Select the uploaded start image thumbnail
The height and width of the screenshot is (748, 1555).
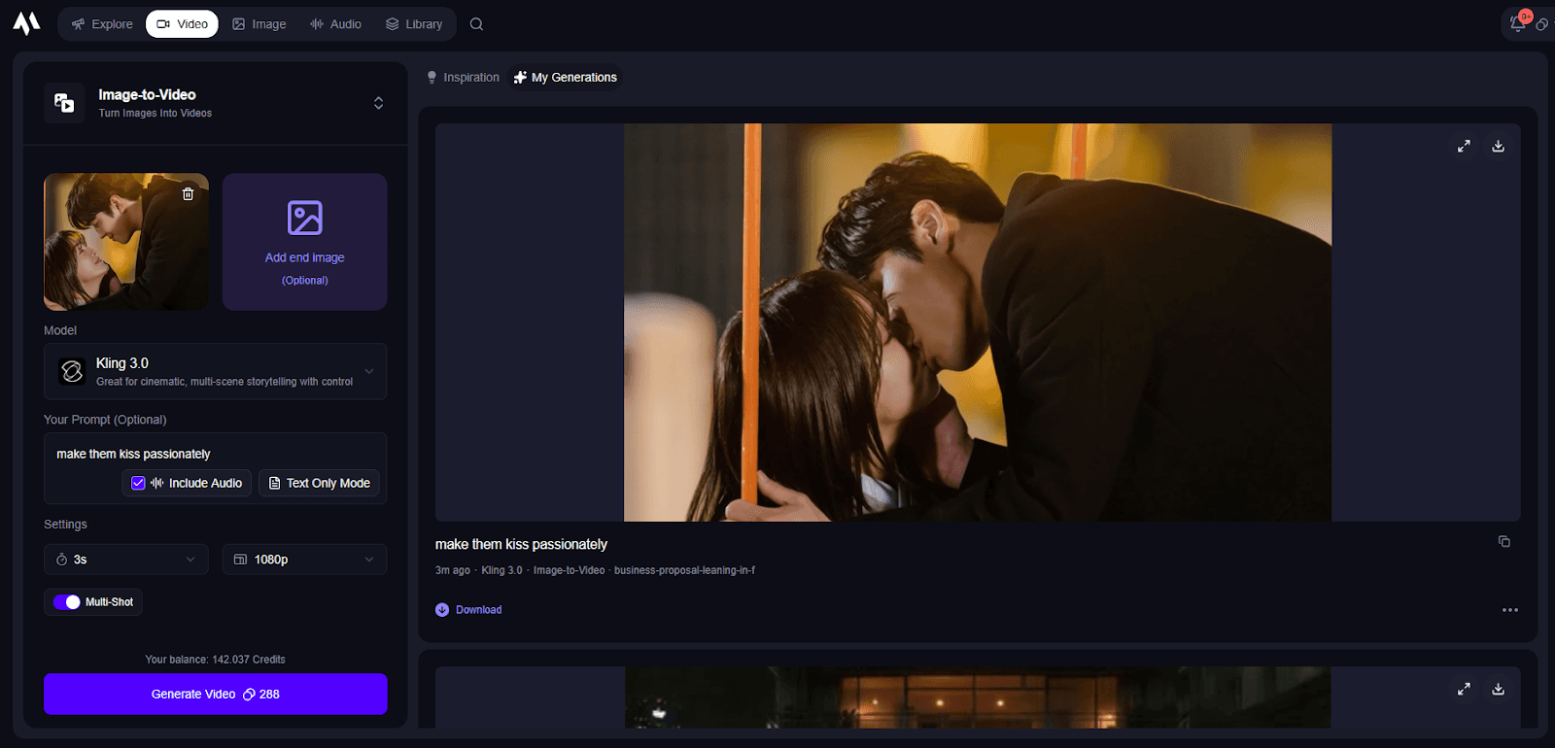pyautogui.click(x=126, y=242)
